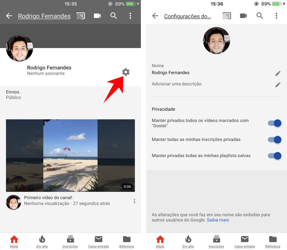Tap 'Envios' section heading
The image size is (287, 250).
pyautogui.click(x=13, y=92)
